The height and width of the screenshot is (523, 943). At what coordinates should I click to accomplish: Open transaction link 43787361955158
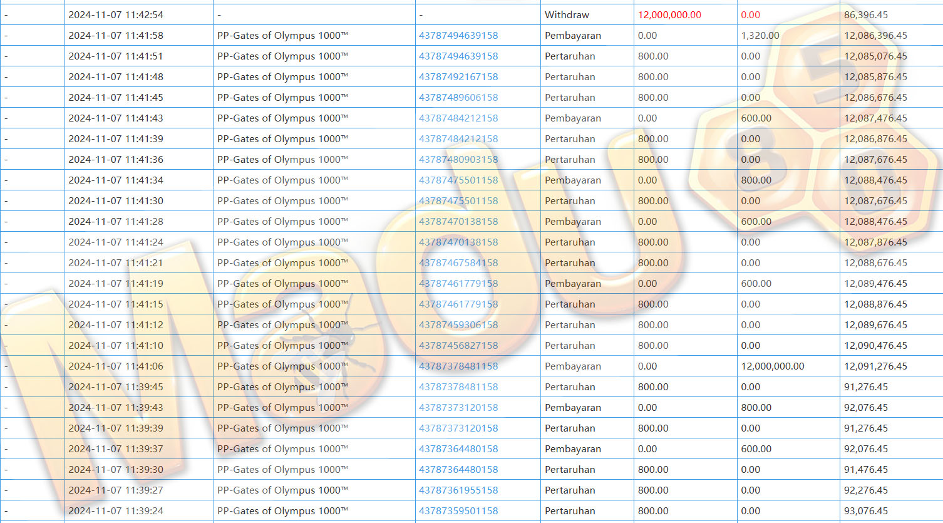click(x=458, y=490)
